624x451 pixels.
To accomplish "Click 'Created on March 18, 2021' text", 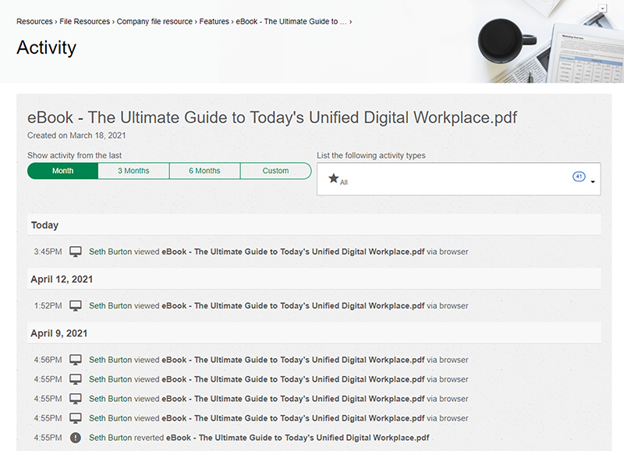I will tap(76, 136).
